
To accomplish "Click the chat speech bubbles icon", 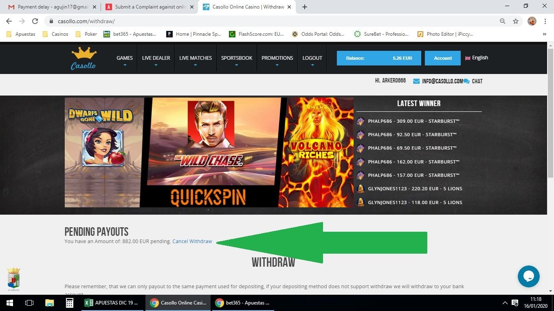I will point(466,81).
